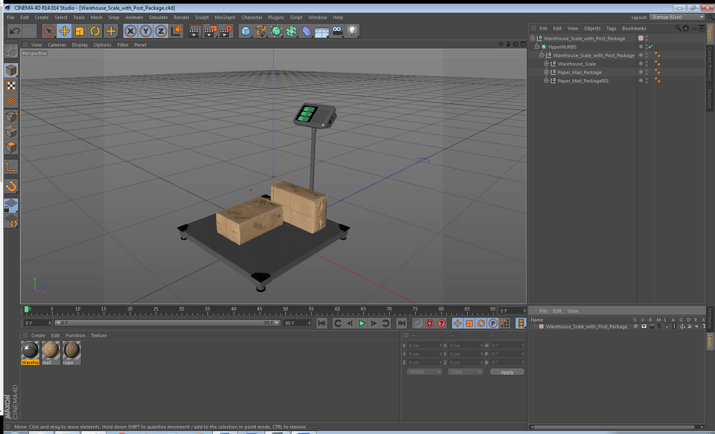Click Apply in coordinates panel

click(x=507, y=372)
